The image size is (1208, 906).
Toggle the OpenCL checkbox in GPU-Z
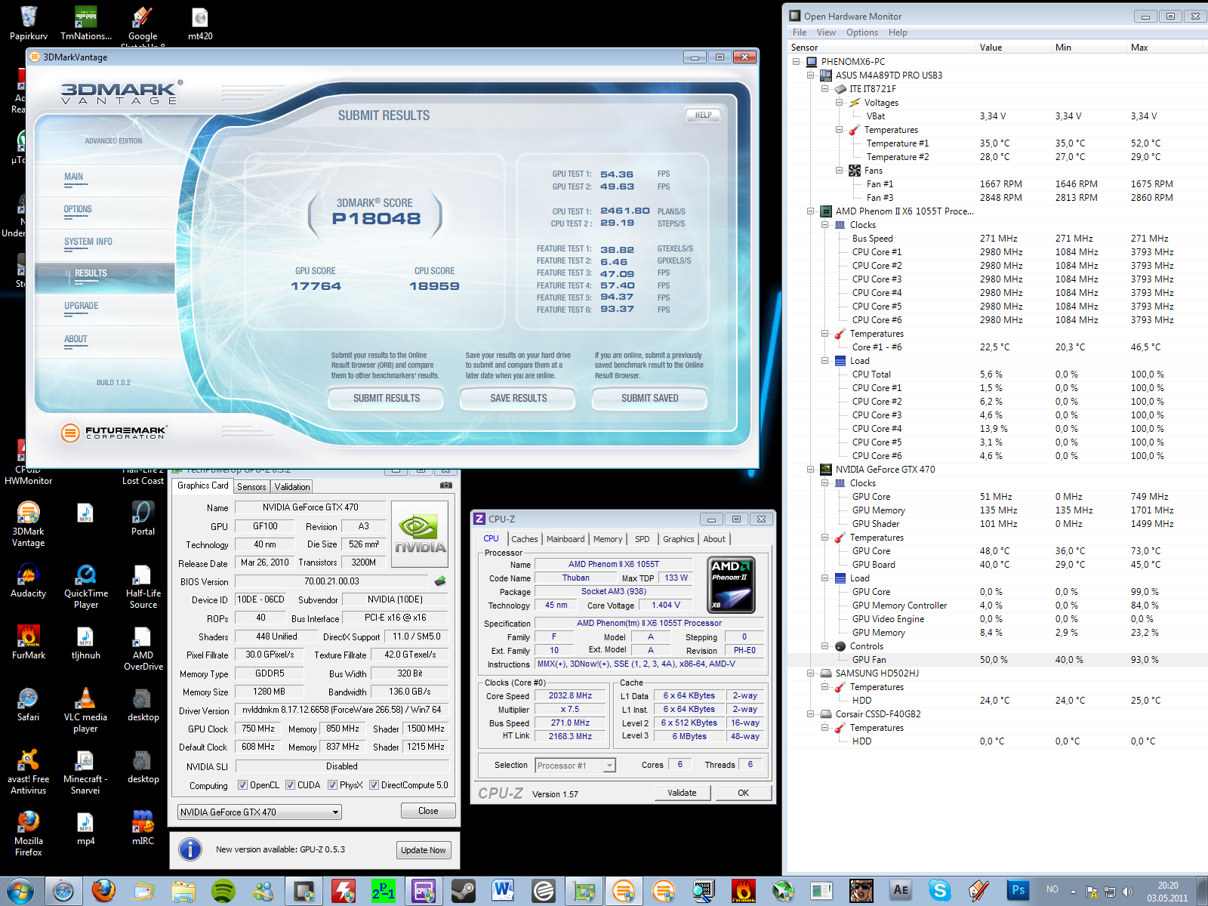point(242,785)
